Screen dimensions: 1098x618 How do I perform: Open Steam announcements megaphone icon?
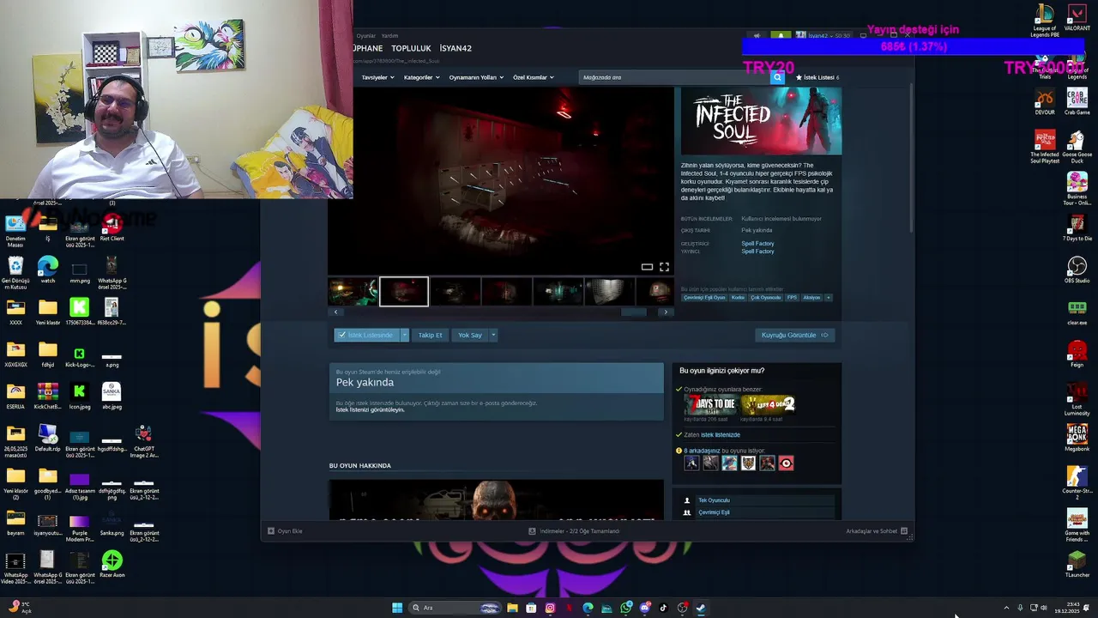(x=757, y=36)
